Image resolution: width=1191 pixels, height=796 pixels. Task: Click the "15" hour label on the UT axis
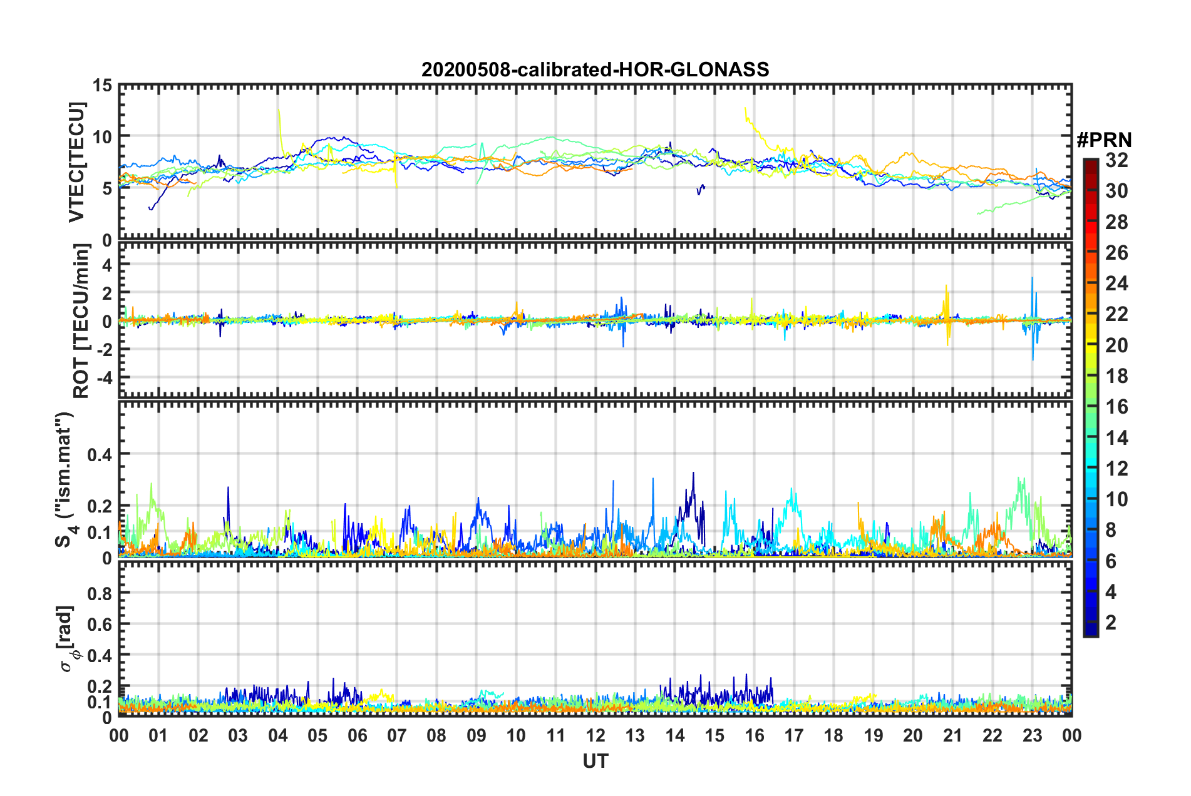[x=714, y=735]
